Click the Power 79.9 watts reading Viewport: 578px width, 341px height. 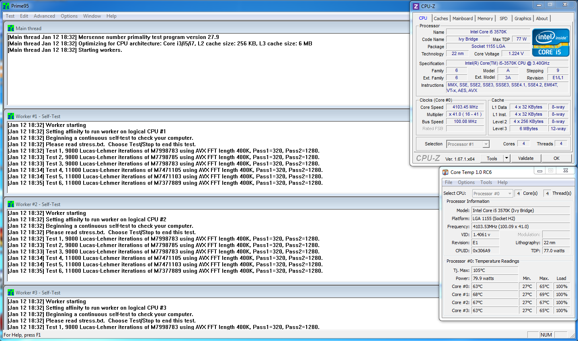click(x=495, y=278)
